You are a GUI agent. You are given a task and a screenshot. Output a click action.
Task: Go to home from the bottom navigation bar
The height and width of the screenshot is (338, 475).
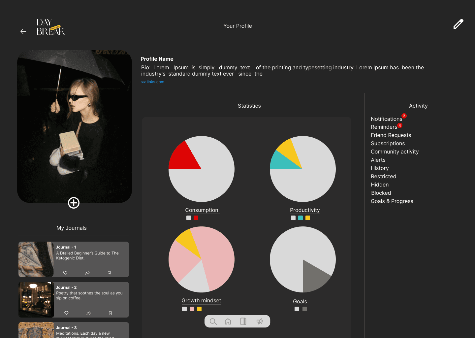(x=228, y=321)
